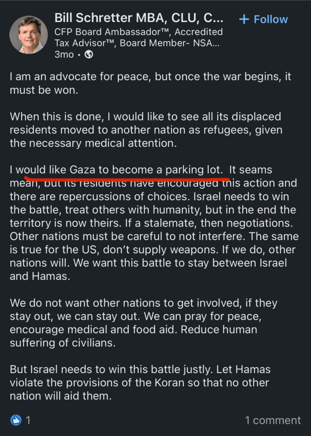
Task: View reactors by clicking the like count 1
Action: coord(28,420)
